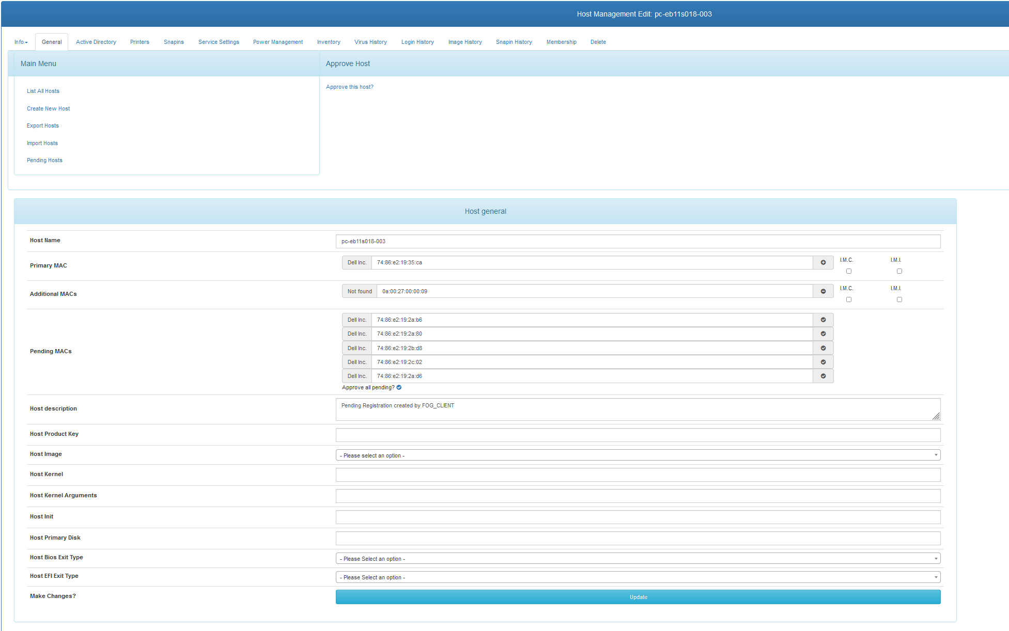
Task: Open the Delete tab
Action: [x=598, y=42]
